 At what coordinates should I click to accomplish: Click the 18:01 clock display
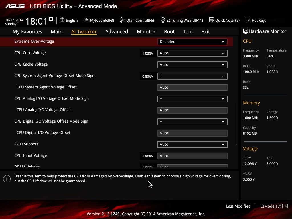[x=36, y=21]
